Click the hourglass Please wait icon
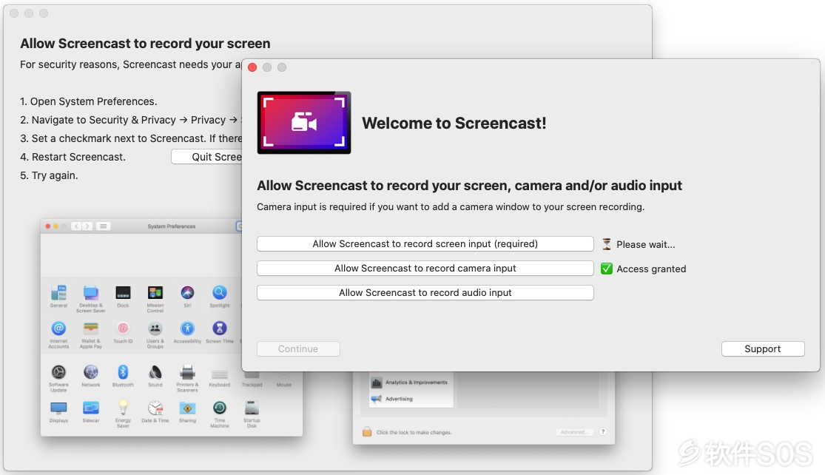The image size is (825, 475). (606, 244)
